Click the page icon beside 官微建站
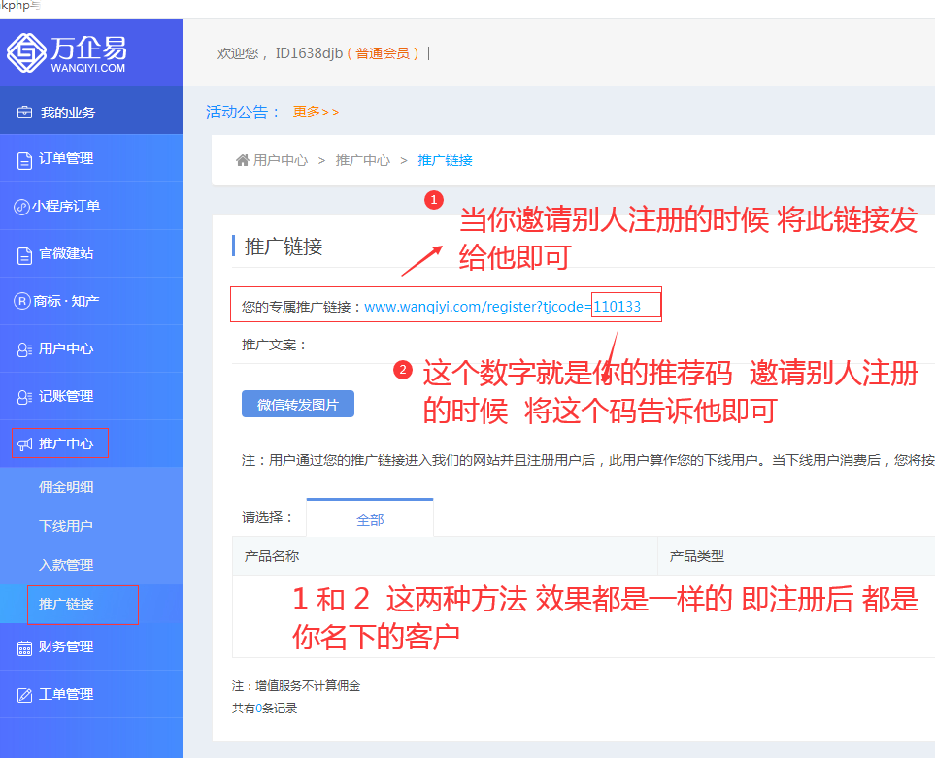Image resolution: width=935 pixels, height=758 pixels. 25,254
